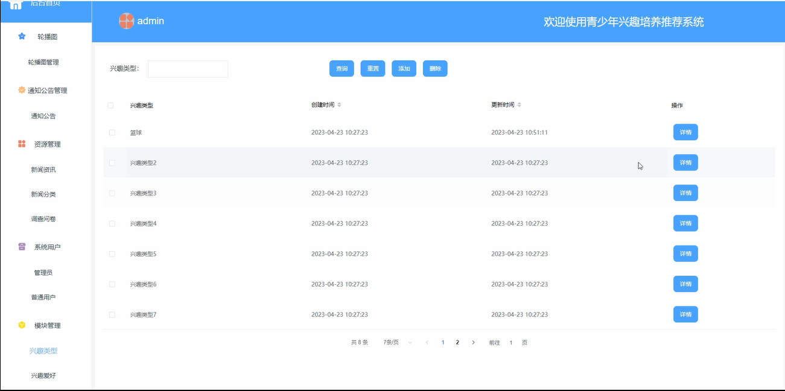Viewport: 785px width, 391px height.
Task: Go to next page arrow in pagination
Action: coord(473,342)
